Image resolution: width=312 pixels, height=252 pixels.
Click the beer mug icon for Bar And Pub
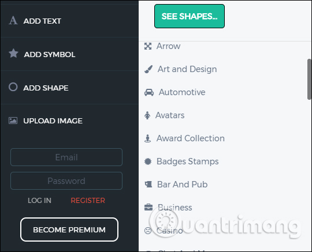click(x=148, y=185)
